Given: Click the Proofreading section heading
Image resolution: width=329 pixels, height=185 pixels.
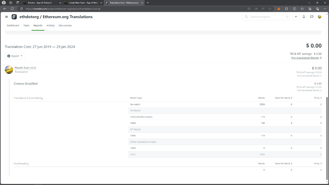Looking at the screenshot, I should click(x=21, y=164).
